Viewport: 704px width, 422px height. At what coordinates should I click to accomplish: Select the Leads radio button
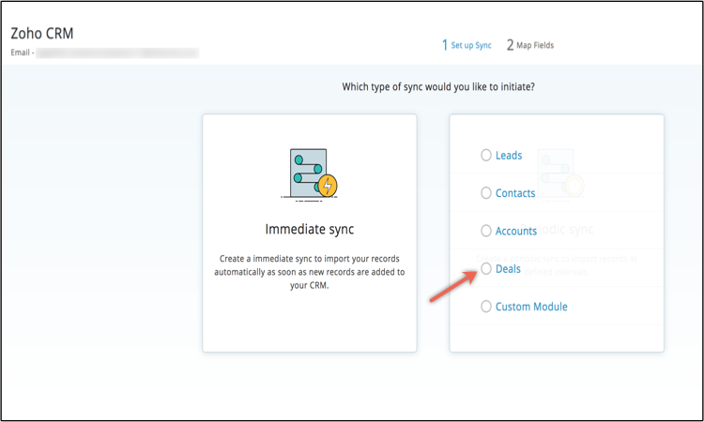[486, 156]
